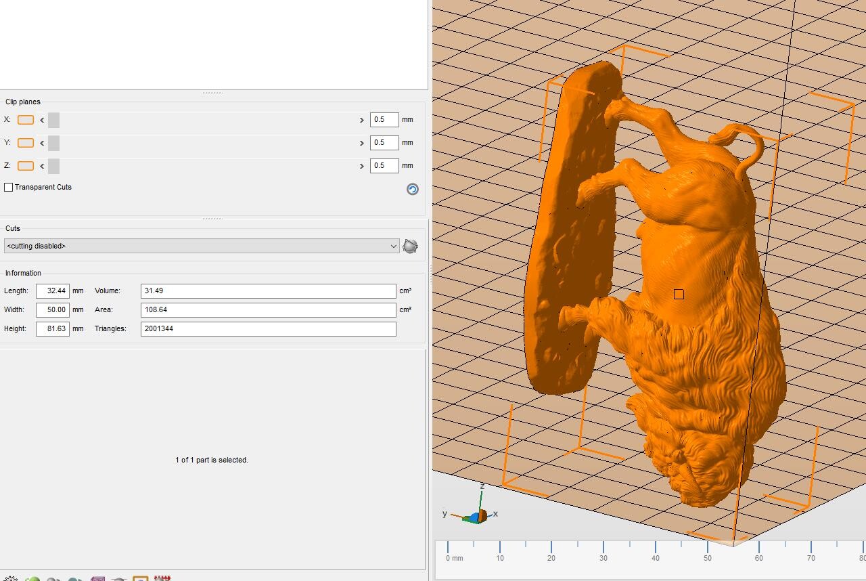Click the Triangles field showing 2001344
This screenshot has height=581, width=866.
(x=268, y=328)
